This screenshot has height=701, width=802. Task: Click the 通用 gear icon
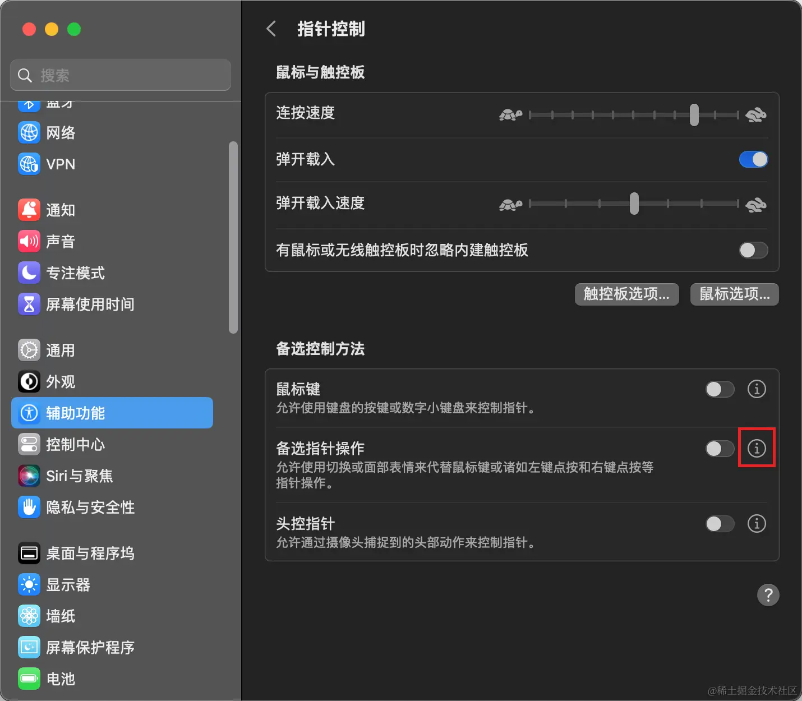[x=29, y=350]
